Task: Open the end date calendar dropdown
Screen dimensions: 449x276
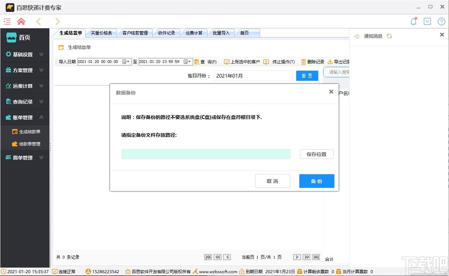Action: pyautogui.click(x=189, y=62)
